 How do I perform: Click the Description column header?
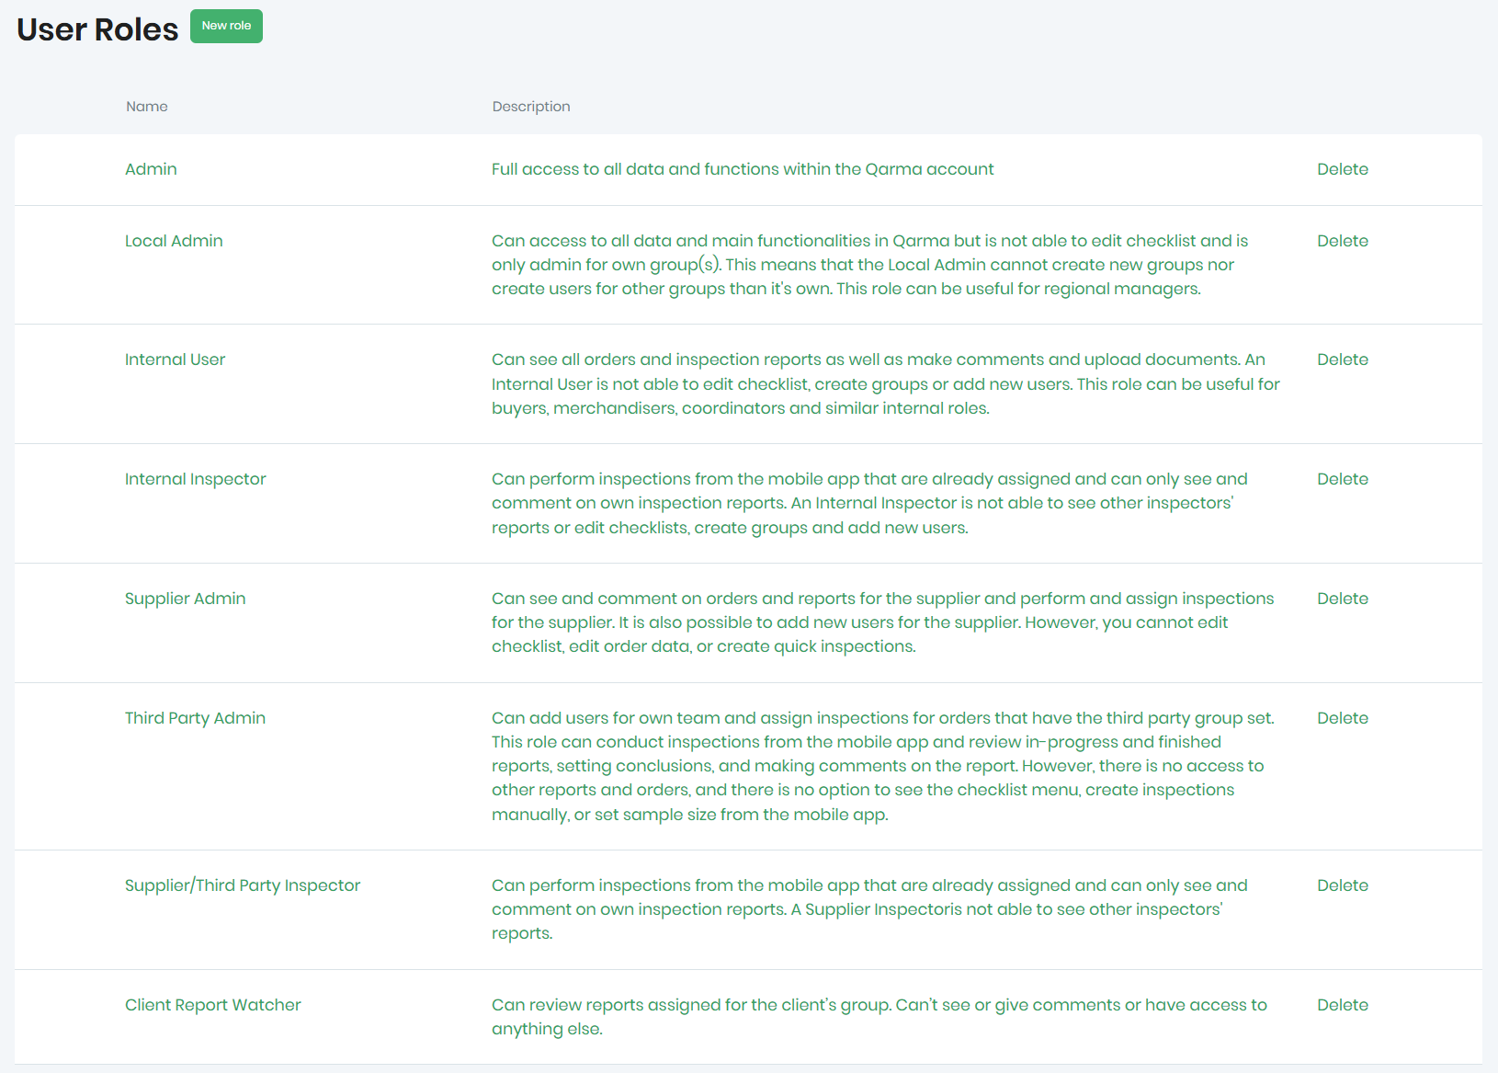click(x=531, y=107)
